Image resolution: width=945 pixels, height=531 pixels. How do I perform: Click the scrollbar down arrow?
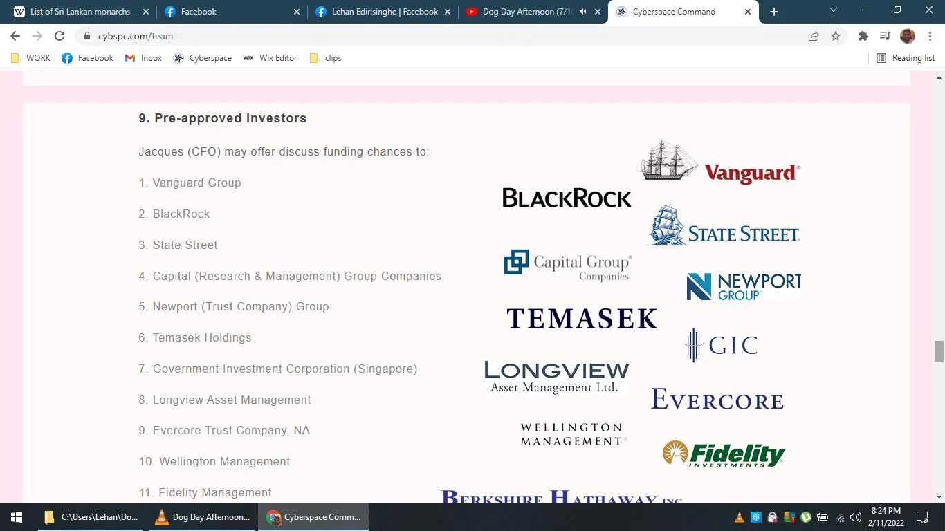pos(939,497)
